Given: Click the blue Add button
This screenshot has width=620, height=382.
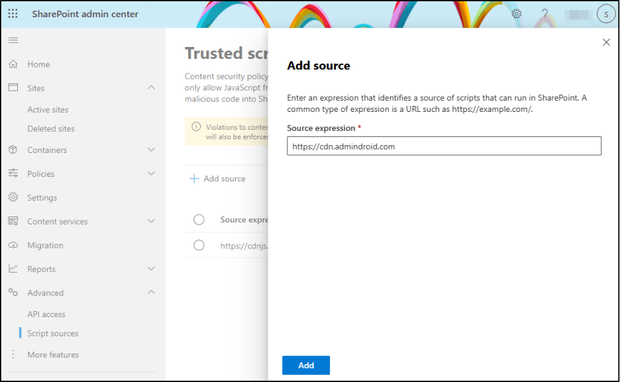Looking at the screenshot, I should click(305, 365).
